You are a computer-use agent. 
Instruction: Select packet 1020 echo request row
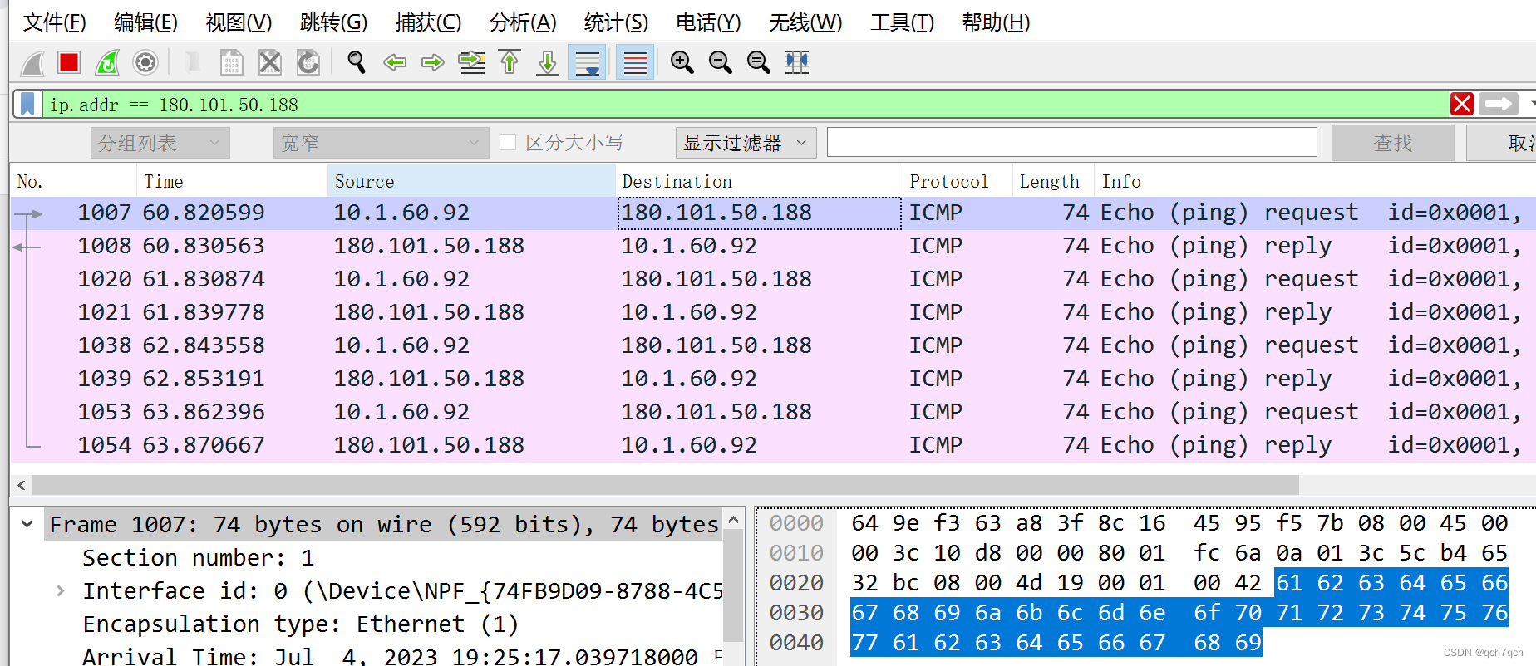(773, 279)
